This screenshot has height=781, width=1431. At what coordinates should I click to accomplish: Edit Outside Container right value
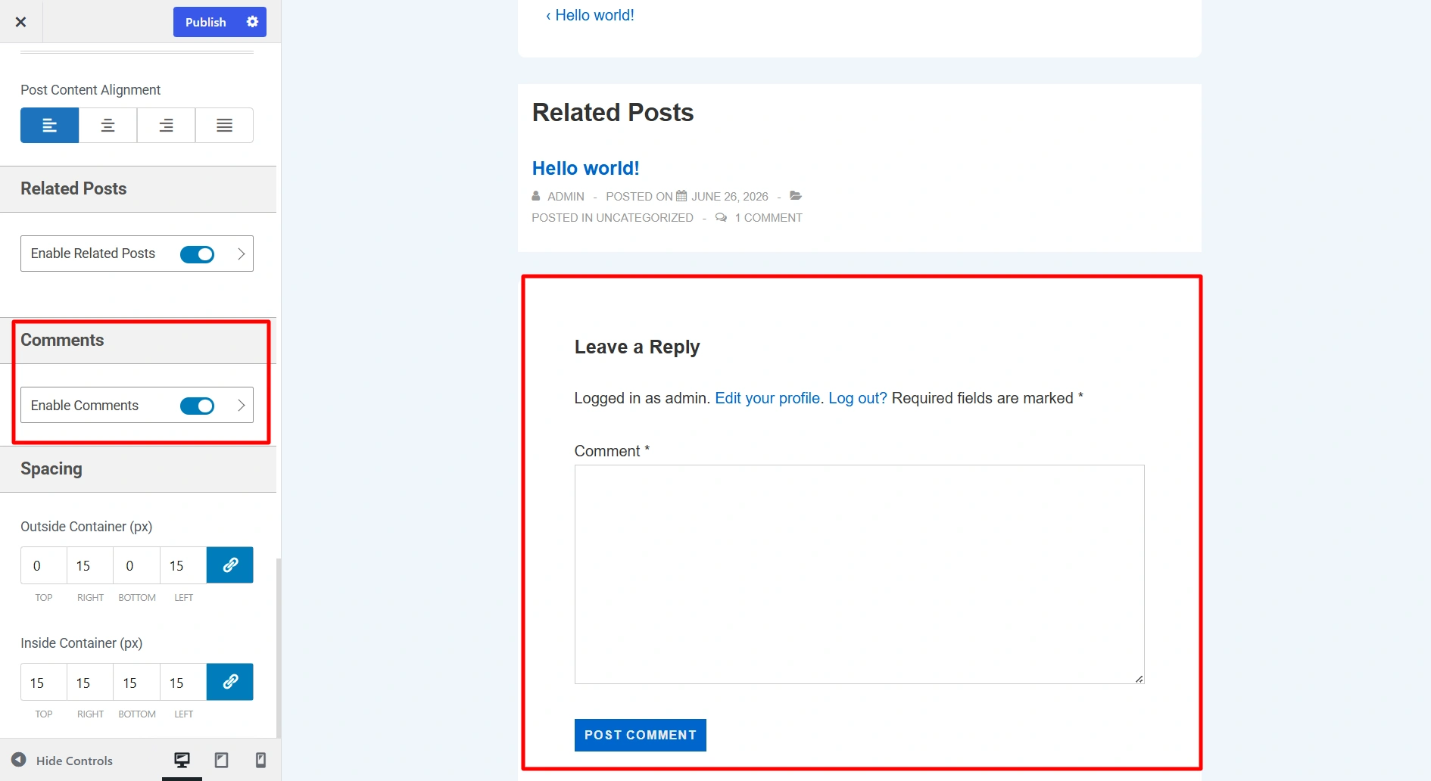tap(90, 565)
